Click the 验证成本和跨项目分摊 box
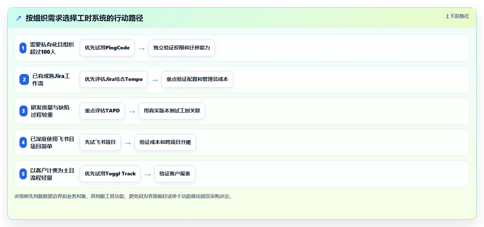The height and width of the screenshot is (227, 484). coord(165,142)
